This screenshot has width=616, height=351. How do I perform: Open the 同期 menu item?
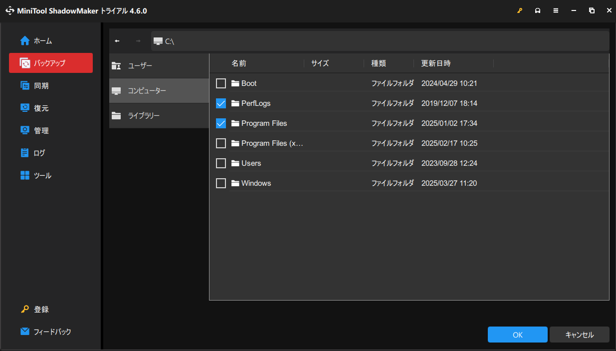click(51, 85)
